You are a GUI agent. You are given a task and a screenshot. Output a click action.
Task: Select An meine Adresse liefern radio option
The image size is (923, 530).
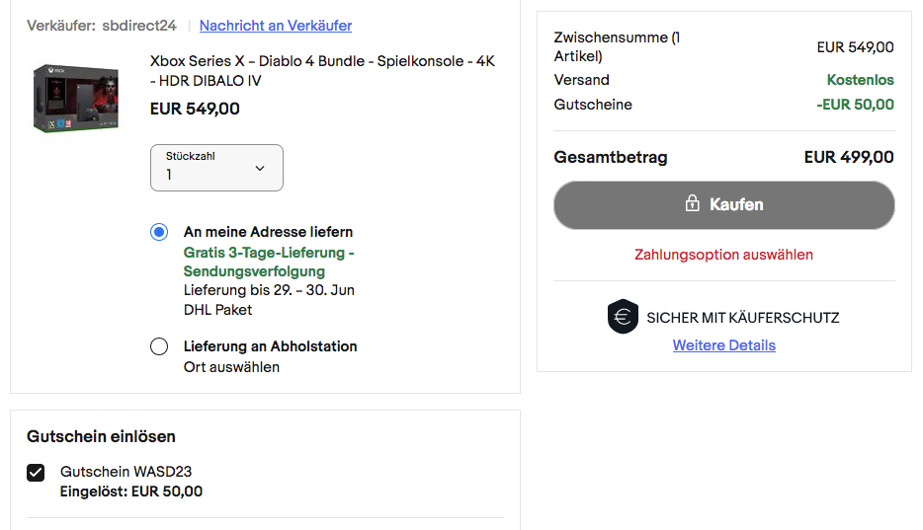pyautogui.click(x=159, y=232)
